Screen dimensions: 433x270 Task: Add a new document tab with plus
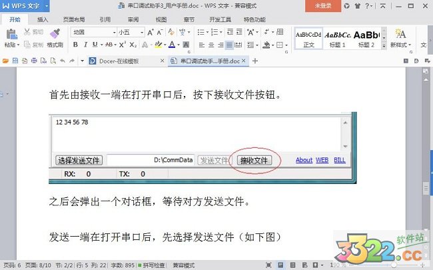click(255, 61)
